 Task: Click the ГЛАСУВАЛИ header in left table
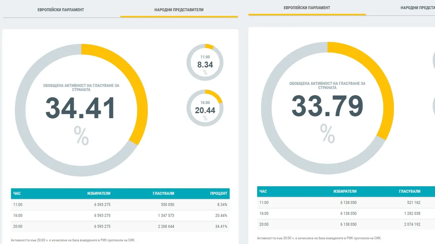click(163, 193)
